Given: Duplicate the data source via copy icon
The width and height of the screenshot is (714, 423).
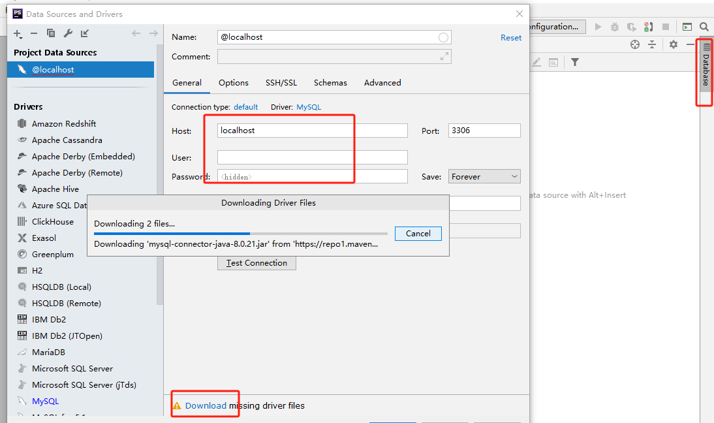Looking at the screenshot, I should click(50, 33).
